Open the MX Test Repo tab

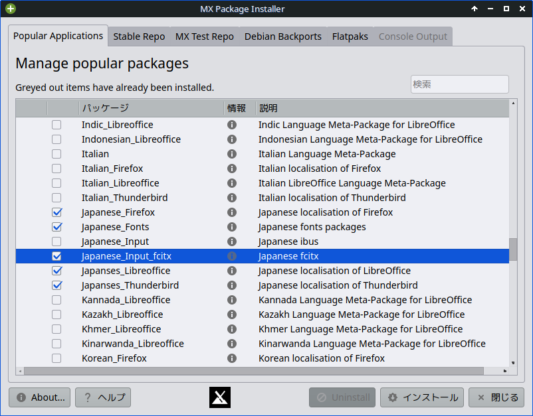point(204,36)
